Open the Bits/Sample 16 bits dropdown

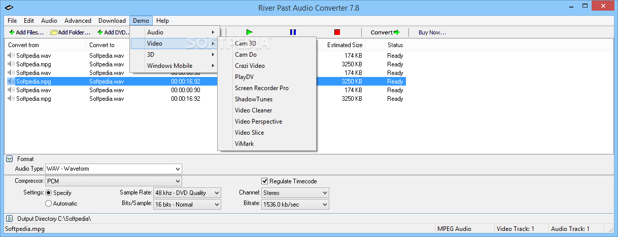187,205
